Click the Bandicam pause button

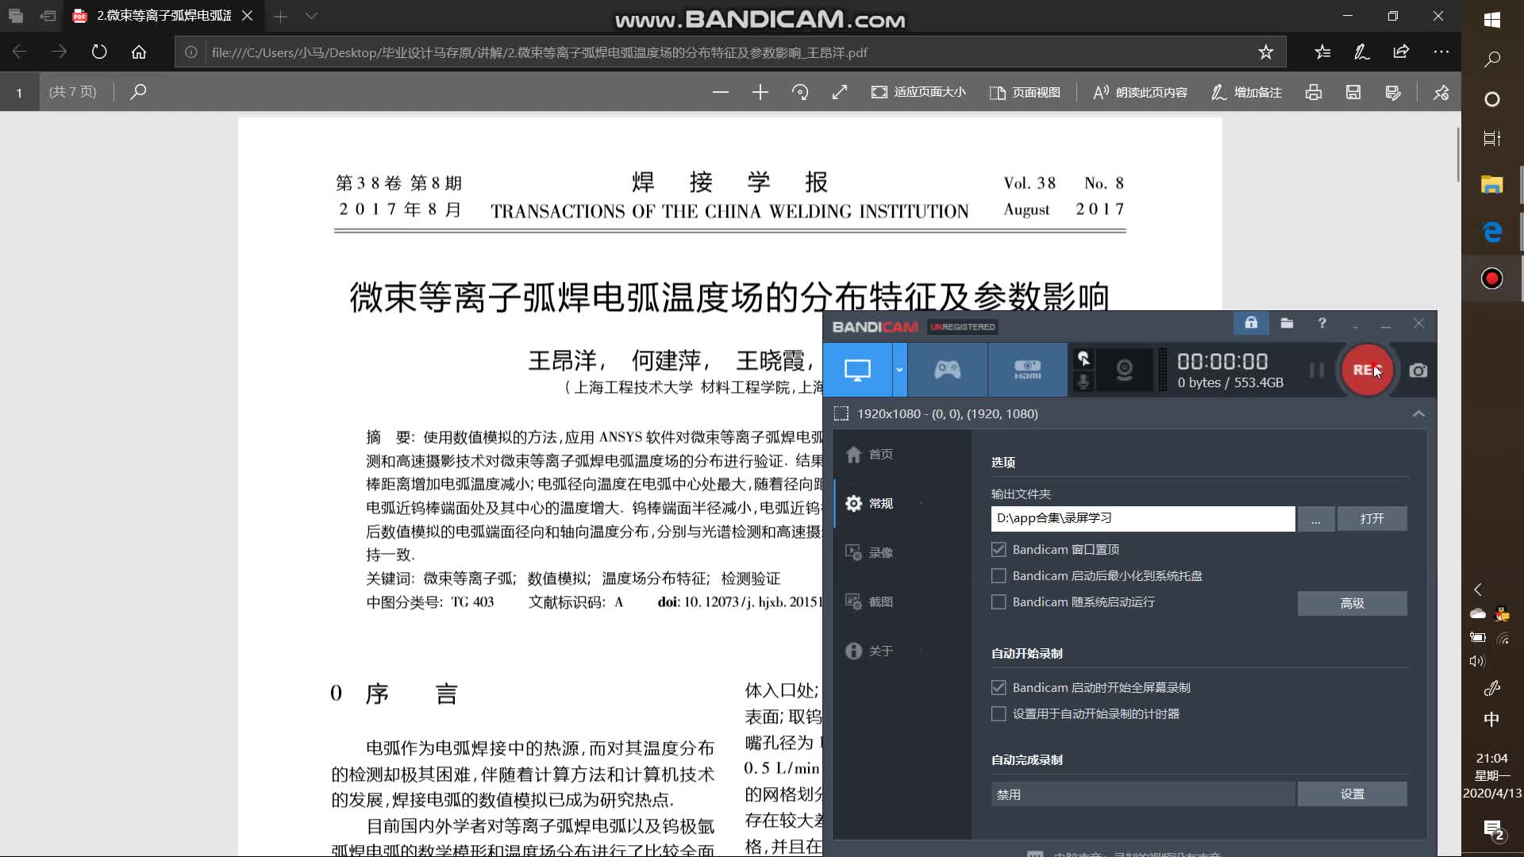coord(1316,370)
